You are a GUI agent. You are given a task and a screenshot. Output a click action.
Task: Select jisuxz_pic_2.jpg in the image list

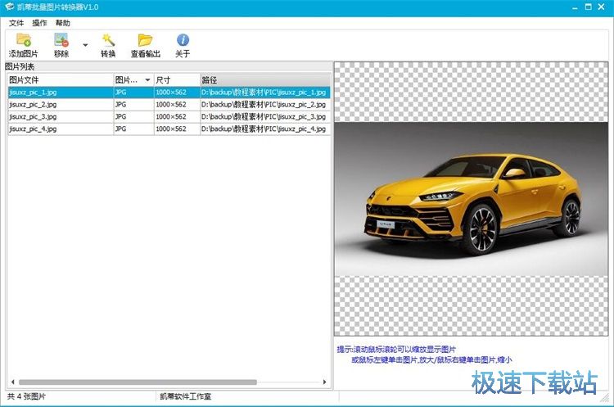[x=33, y=105]
